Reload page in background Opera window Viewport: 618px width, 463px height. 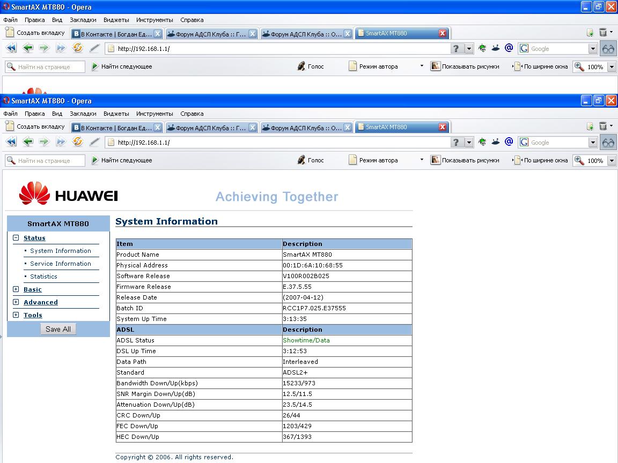tap(78, 48)
